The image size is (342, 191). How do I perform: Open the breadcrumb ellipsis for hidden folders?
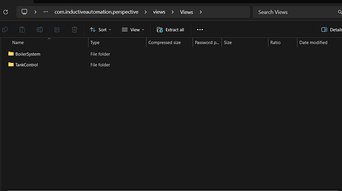click(x=46, y=12)
